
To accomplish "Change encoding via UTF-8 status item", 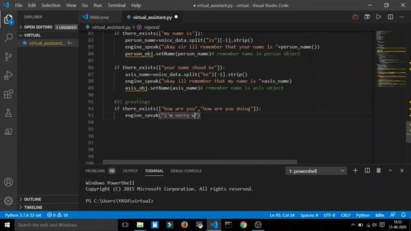I will pos(329,215).
